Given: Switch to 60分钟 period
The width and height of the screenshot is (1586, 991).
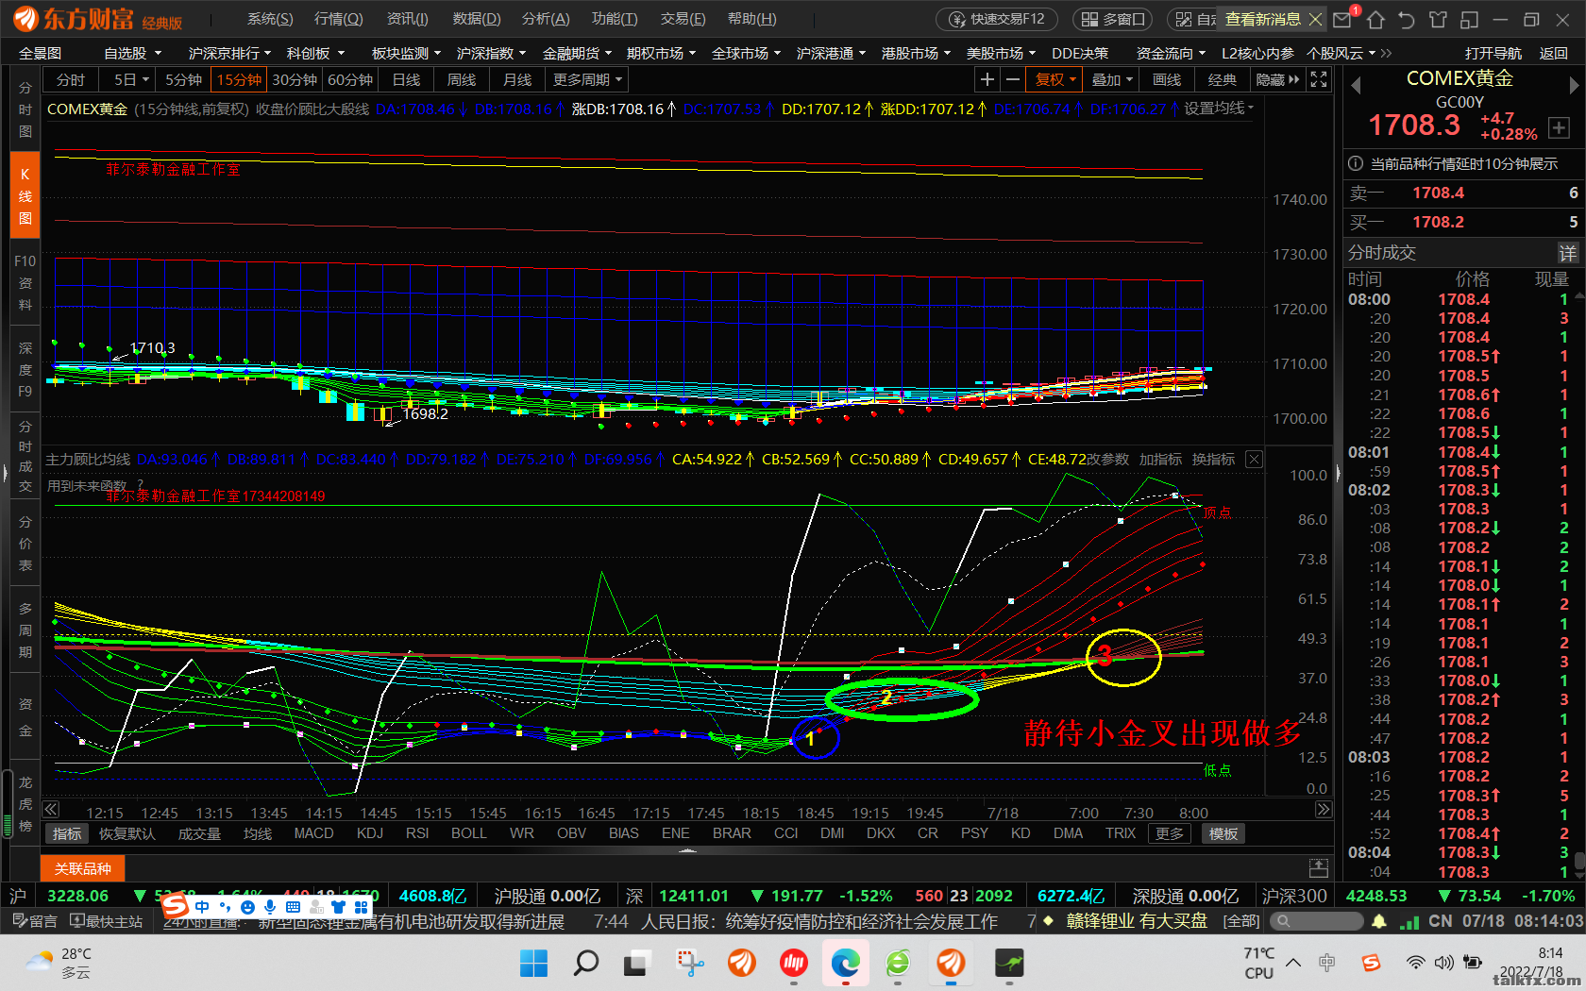Looking at the screenshot, I should tap(350, 80).
